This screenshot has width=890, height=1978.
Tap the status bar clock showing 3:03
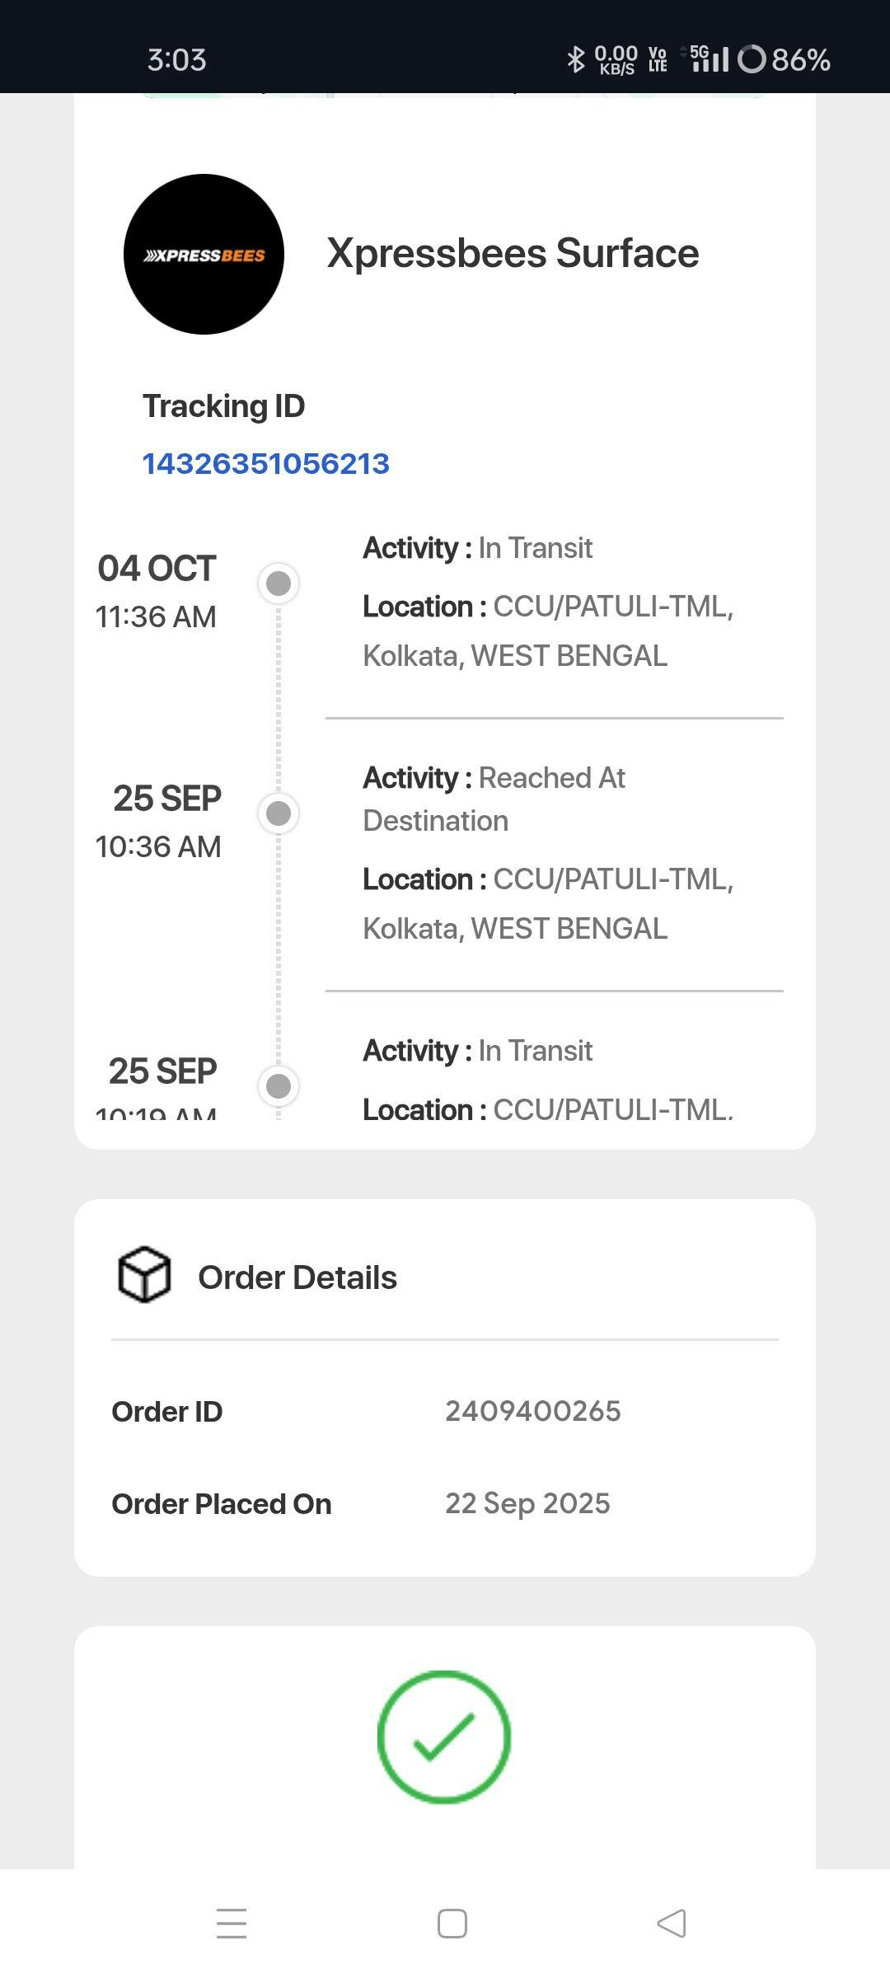point(176,59)
